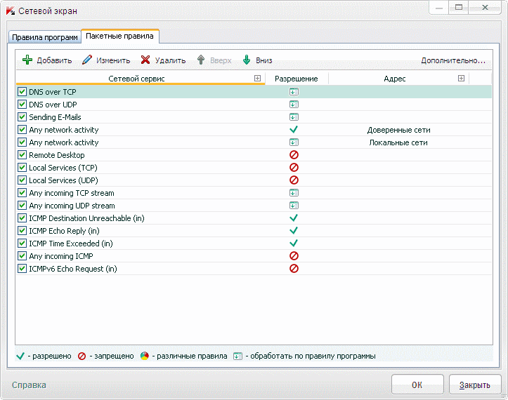Open the Дополнительно options
Viewport: 508px width, 400px height.
[453, 60]
